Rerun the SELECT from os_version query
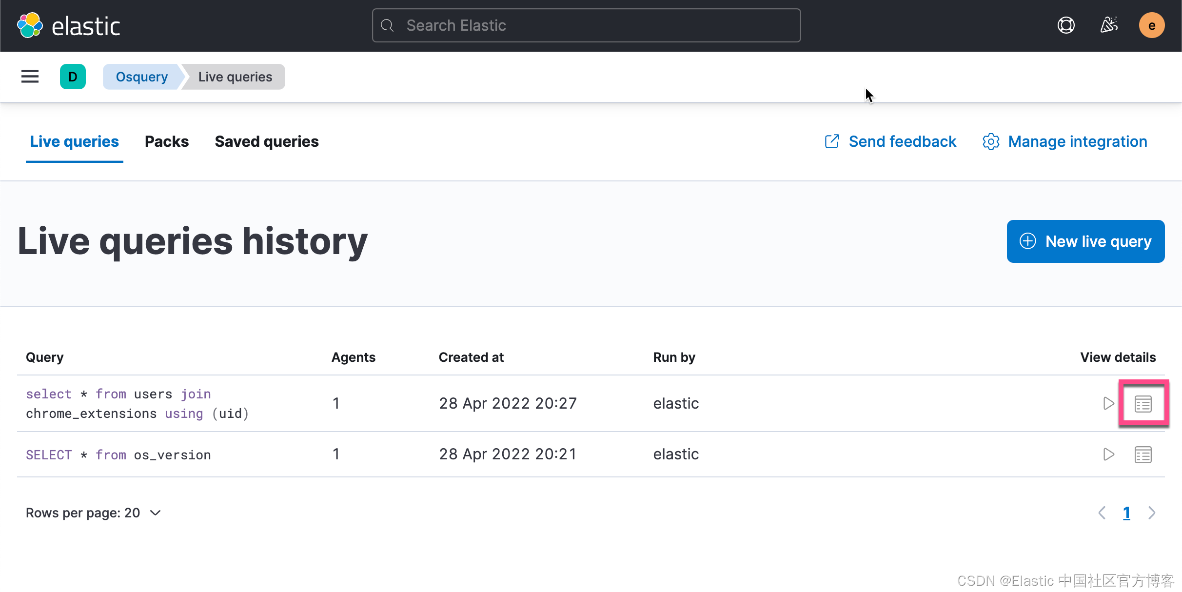This screenshot has width=1182, height=592. (x=1108, y=454)
